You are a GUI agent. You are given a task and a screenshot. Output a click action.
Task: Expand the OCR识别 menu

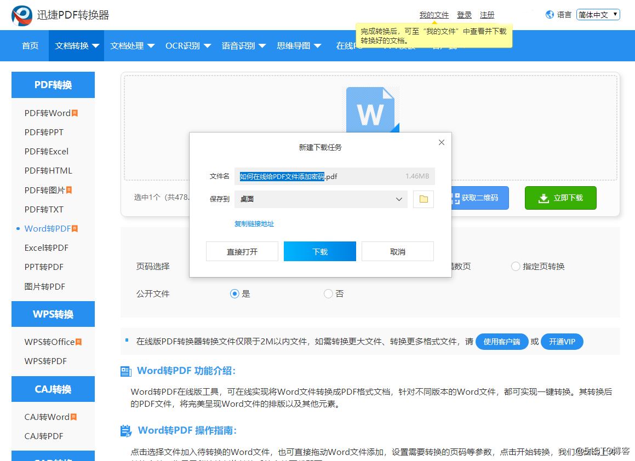[188, 46]
